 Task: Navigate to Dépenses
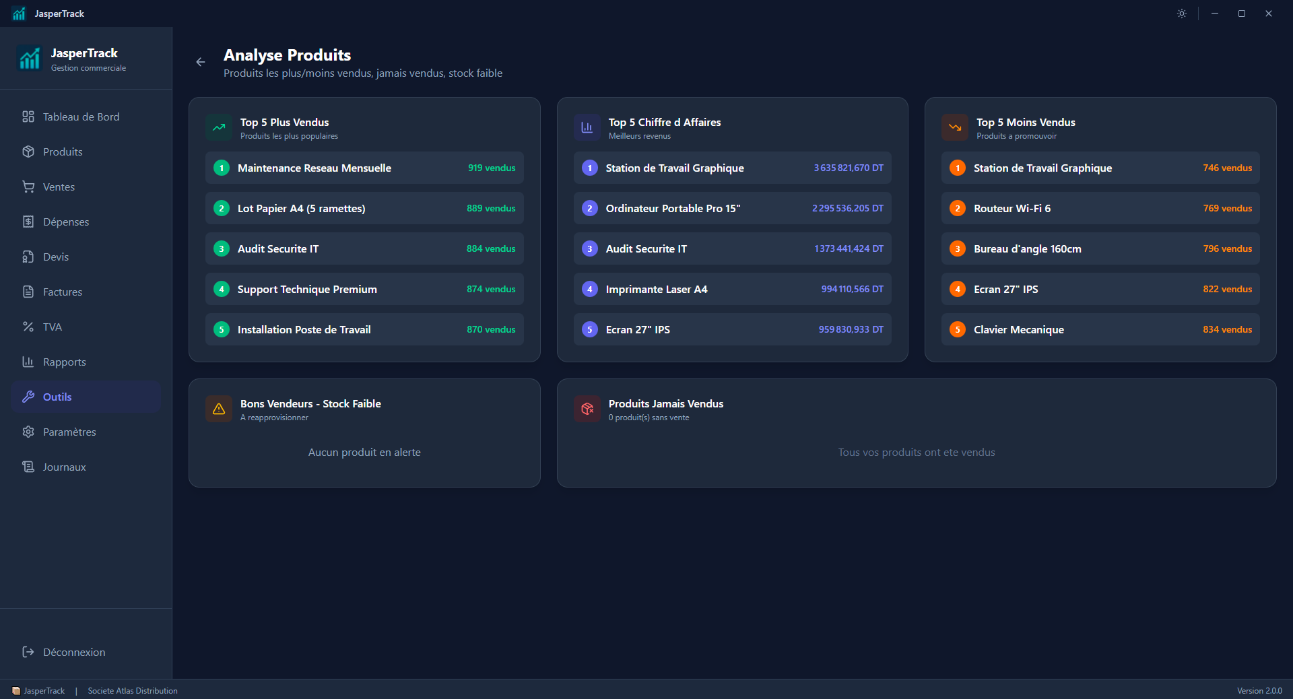click(86, 222)
